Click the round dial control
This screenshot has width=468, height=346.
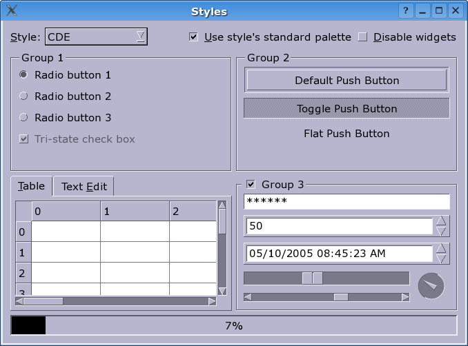coord(431,285)
